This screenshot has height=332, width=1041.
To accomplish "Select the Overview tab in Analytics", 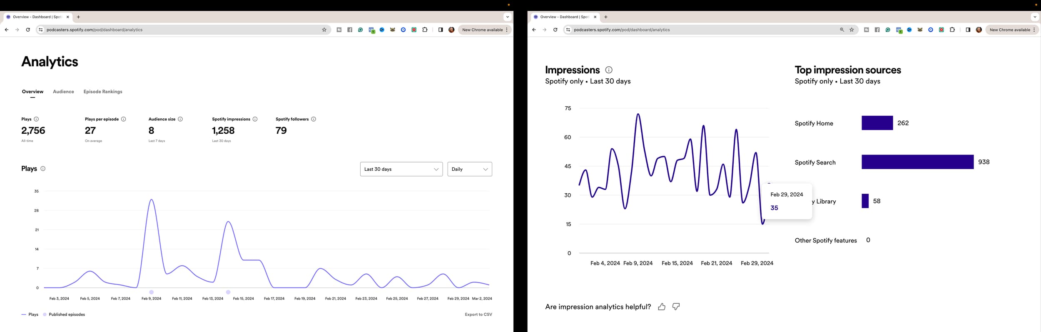I will (x=32, y=92).
